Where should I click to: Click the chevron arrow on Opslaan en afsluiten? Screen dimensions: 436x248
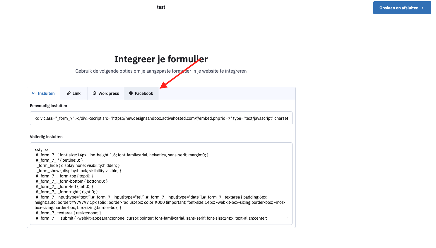click(x=422, y=8)
